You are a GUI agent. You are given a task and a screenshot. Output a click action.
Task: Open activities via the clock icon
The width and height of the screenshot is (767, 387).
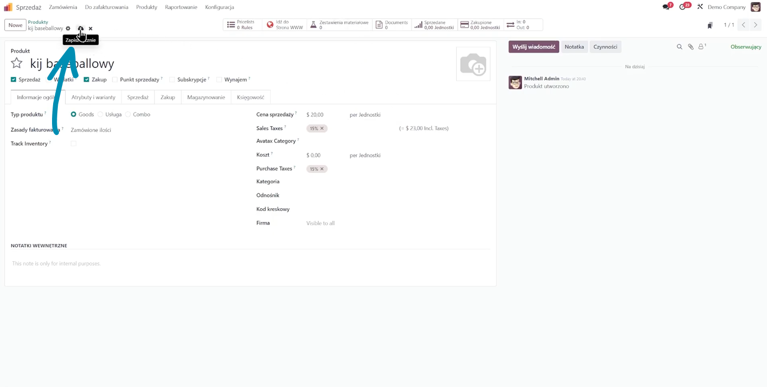(x=682, y=7)
